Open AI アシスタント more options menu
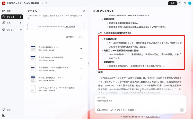Image resolution: width=193 pixels, height=119 pixels. click(117, 11)
